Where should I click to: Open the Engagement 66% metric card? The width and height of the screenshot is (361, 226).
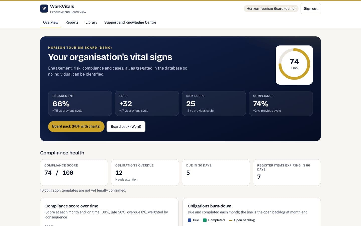tap(80, 103)
